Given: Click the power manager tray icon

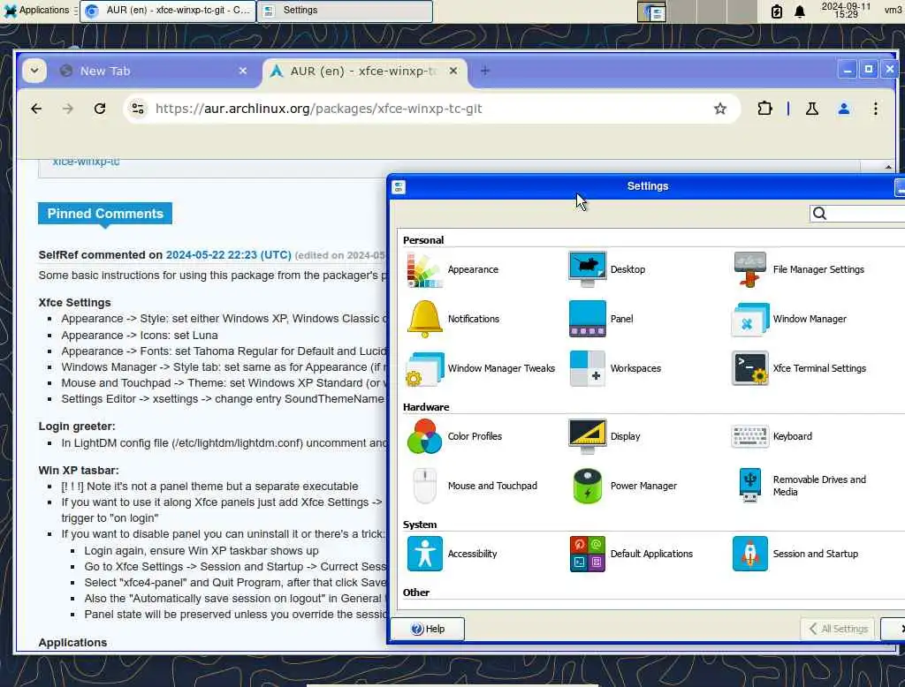Looking at the screenshot, I should click(x=777, y=11).
